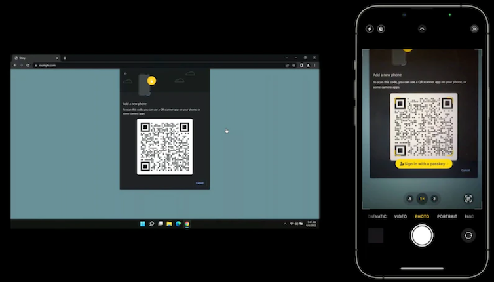Click Chrome's forward navigation arrow

[22, 66]
